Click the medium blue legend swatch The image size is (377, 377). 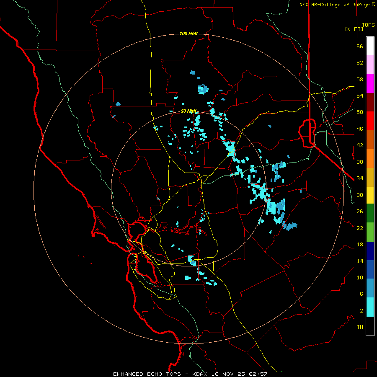[x=370, y=269]
